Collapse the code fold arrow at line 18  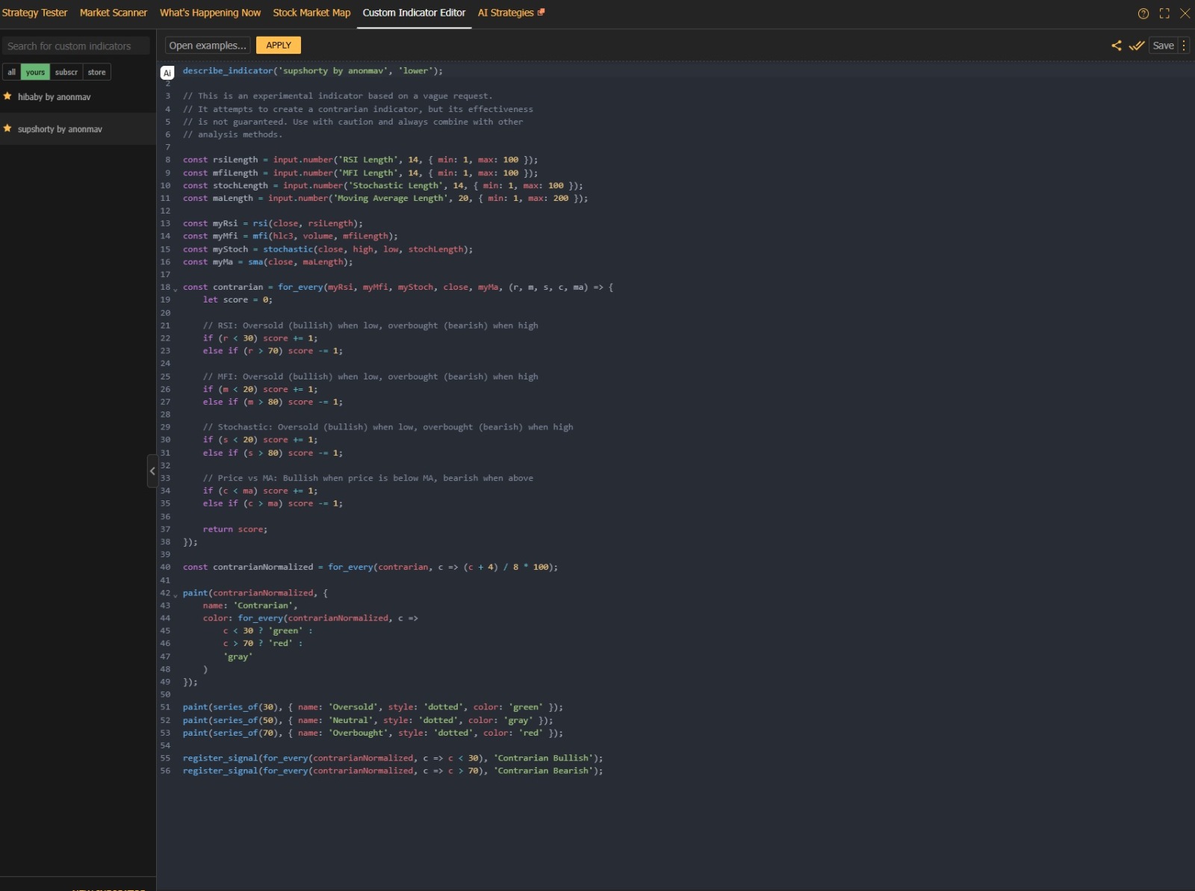pos(176,289)
